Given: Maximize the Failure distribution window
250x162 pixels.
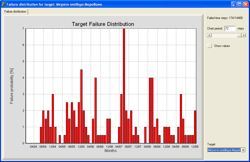Looking at the screenshot, I should click(240, 4).
